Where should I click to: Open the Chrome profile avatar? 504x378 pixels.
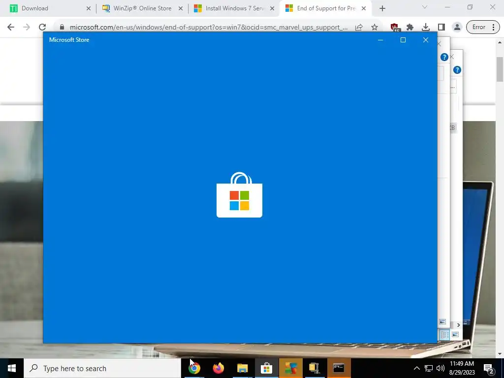pos(457,27)
